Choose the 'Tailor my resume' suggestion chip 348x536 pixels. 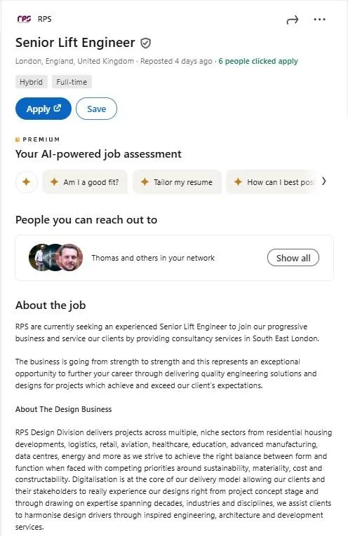[177, 182]
